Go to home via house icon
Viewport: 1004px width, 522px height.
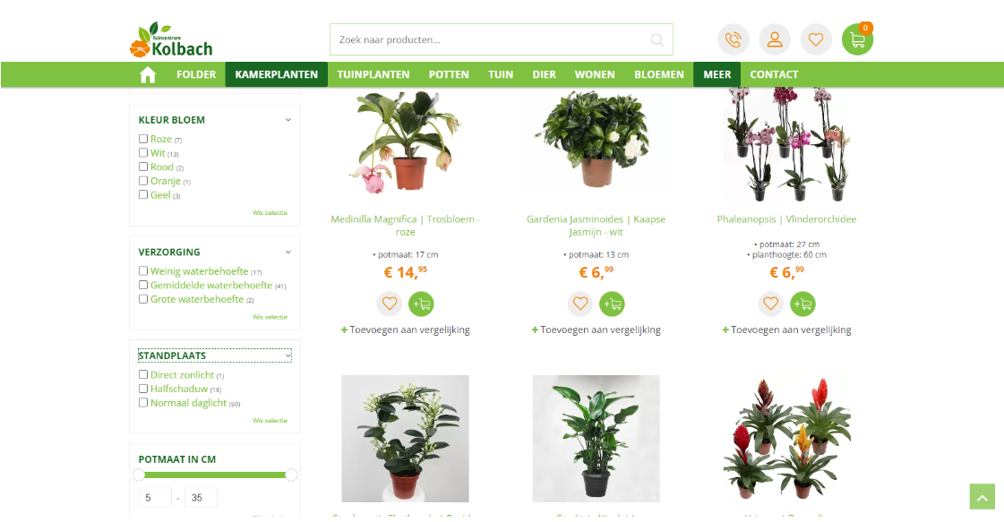148,74
